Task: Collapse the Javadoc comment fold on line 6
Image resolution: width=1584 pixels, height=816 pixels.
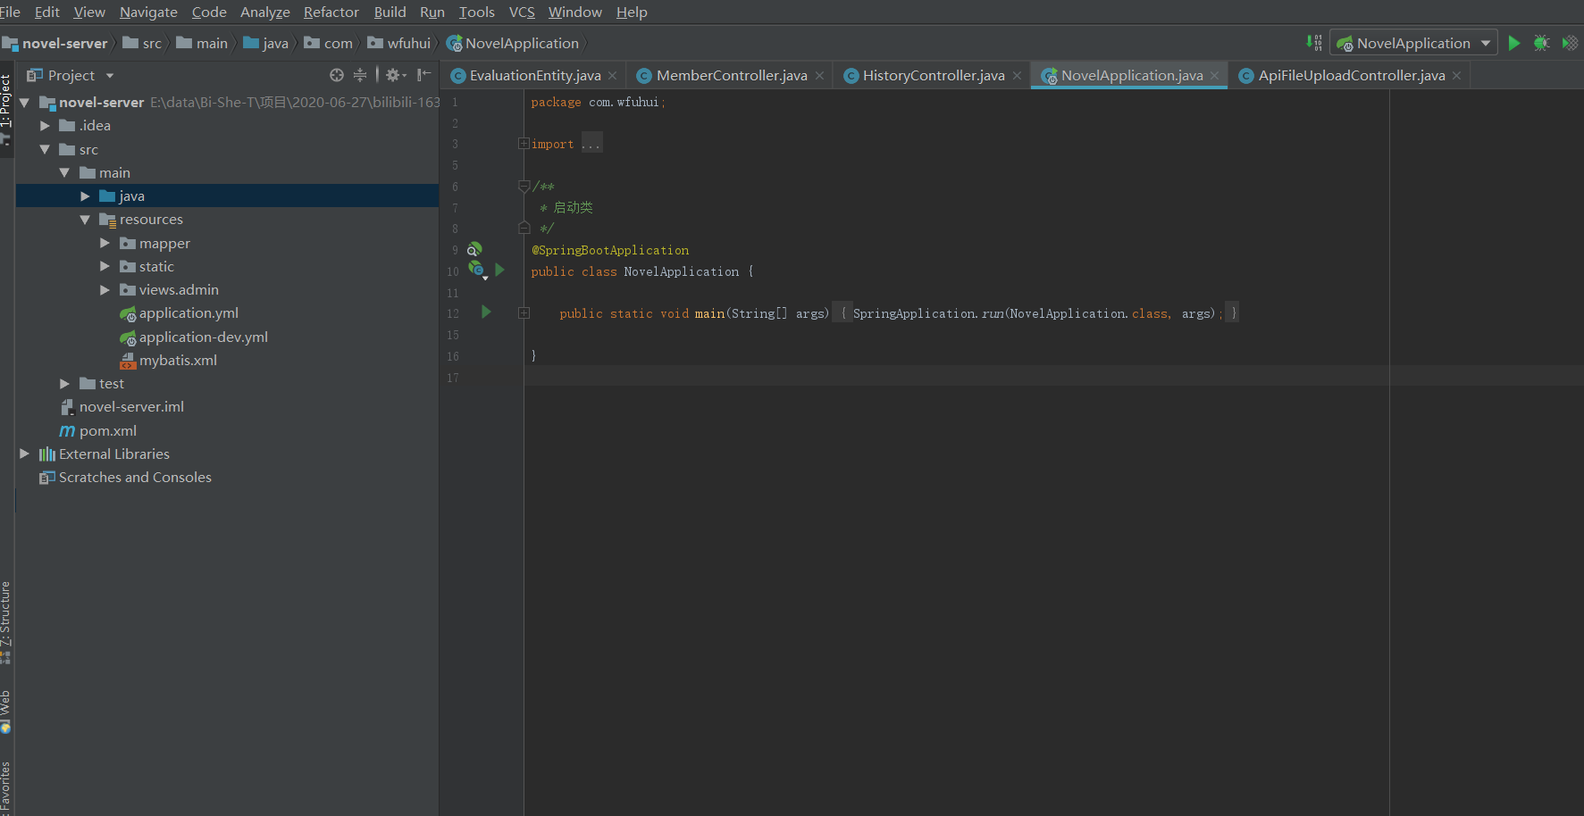Action: pyautogui.click(x=524, y=186)
